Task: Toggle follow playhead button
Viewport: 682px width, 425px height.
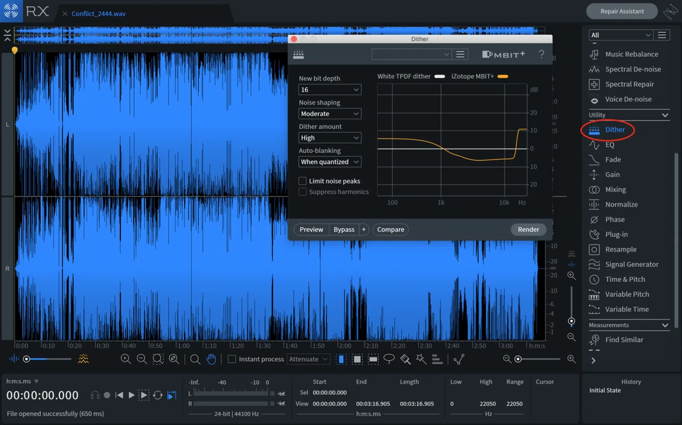Action: pos(172,395)
